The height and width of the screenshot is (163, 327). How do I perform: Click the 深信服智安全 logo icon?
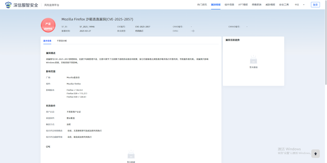click(x=8, y=5)
